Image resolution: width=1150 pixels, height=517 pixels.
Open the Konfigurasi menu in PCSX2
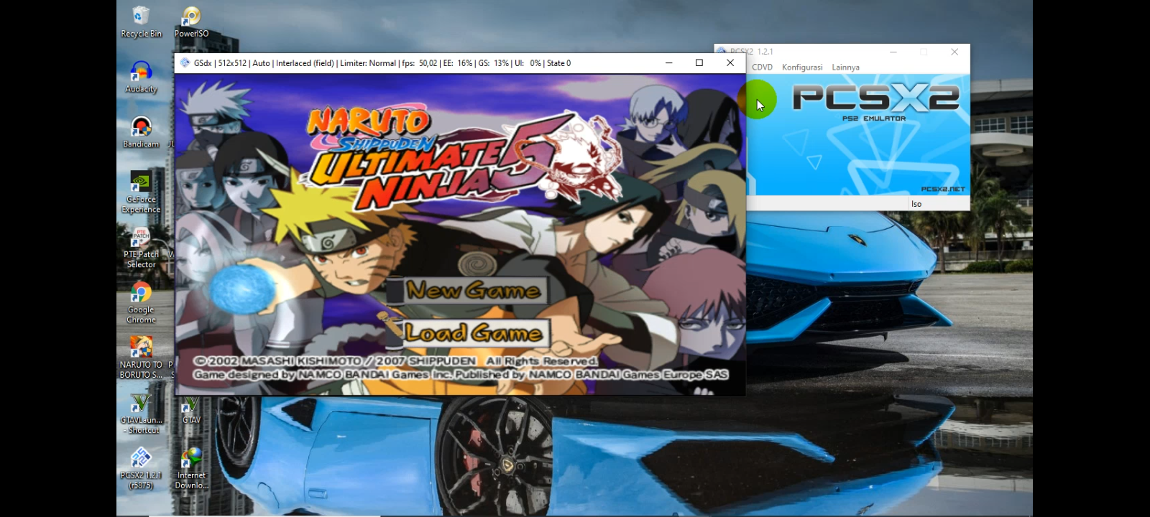point(802,67)
